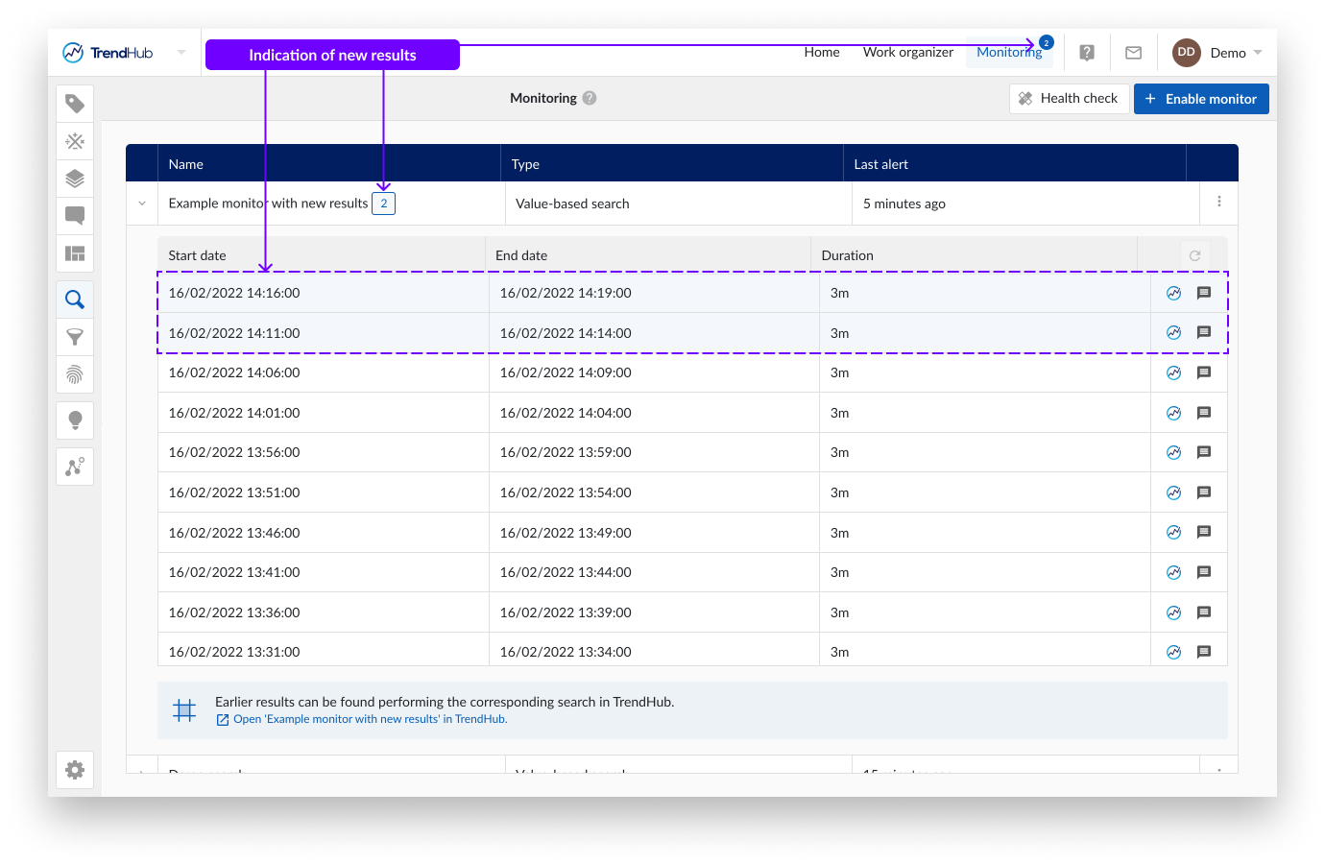Collapse the Example monitor with new results row
Screen dimensions: 1325x864
[142, 204]
